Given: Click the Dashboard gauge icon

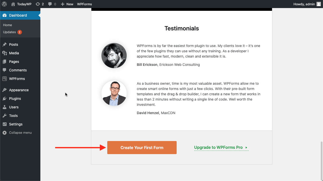Looking at the screenshot, I should (x=5, y=15).
